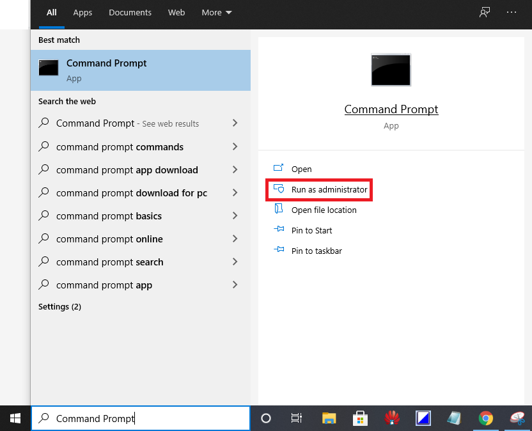The width and height of the screenshot is (532, 431).
Task: Click the search input containing 'Command Prompt'
Action: [x=141, y=418]
